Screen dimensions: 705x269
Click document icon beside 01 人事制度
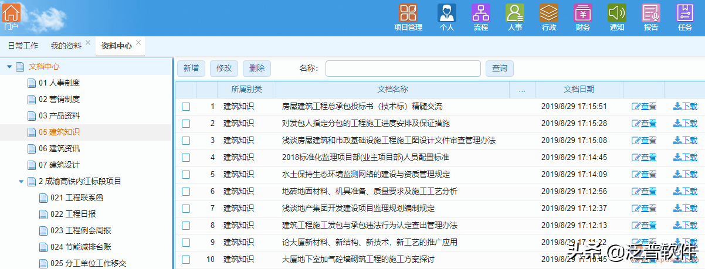[32, 83]
